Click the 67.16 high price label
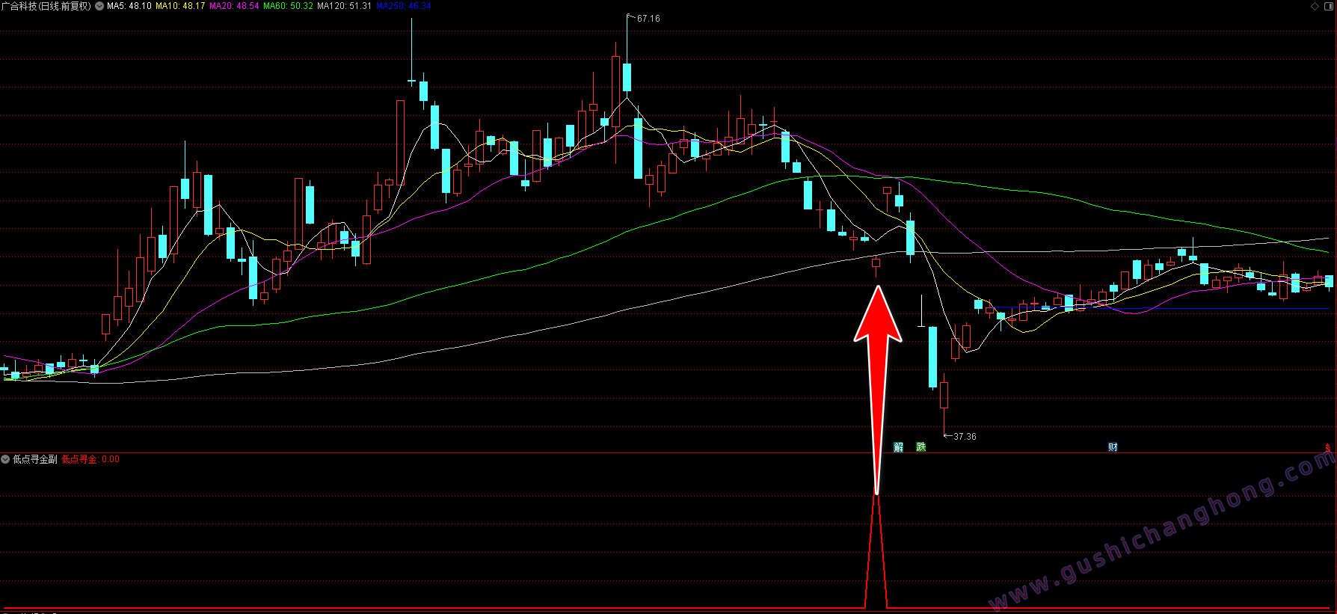 (x=648, y=19)
